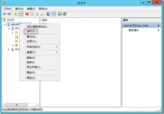The height and width of the screenshot is (114, 164).
Task: Open the 更多操作 submenu arrow
Action: click(159, 30)
